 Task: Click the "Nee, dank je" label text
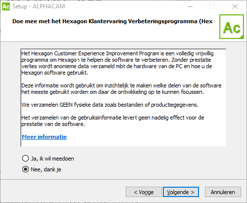[46, 169]
